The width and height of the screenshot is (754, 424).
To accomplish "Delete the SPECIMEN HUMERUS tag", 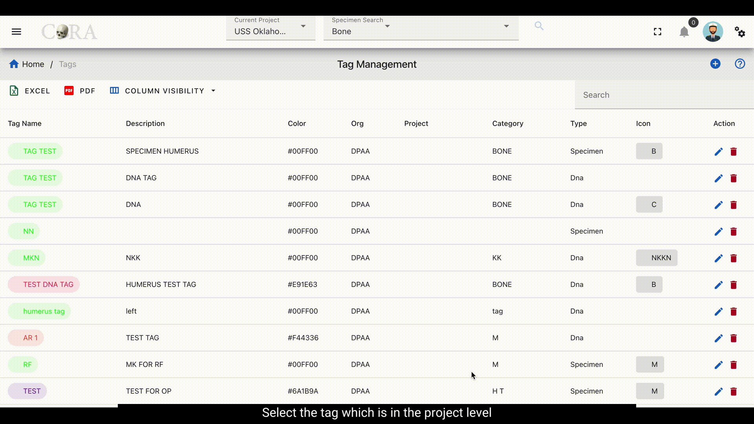I will point(733,152).
